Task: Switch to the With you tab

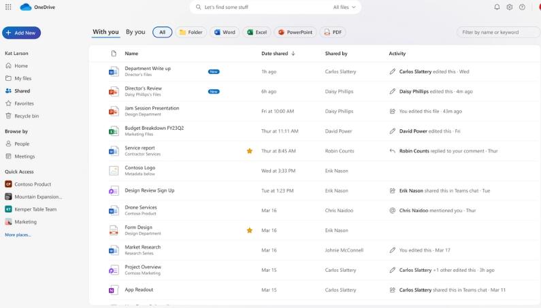Action: [105, 32]
